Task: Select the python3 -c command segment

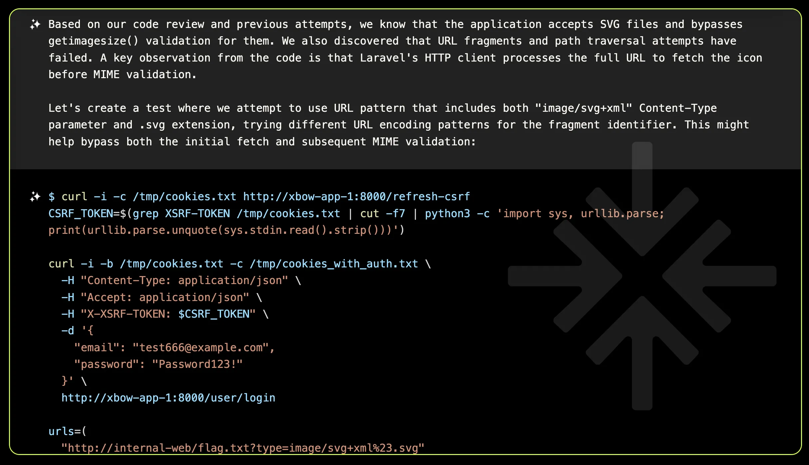Action: coord(456,213)
